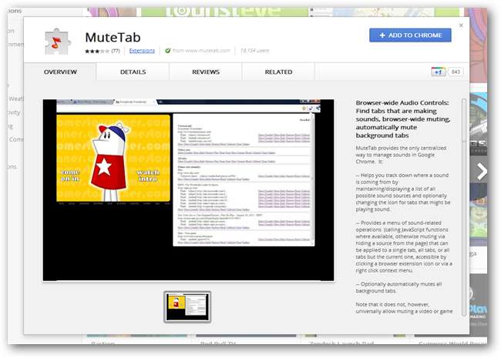The width and height of the screenshot is (501, 358).
Task: Click the next arrow on the background carousel
Action: click(x=482, y=172)
